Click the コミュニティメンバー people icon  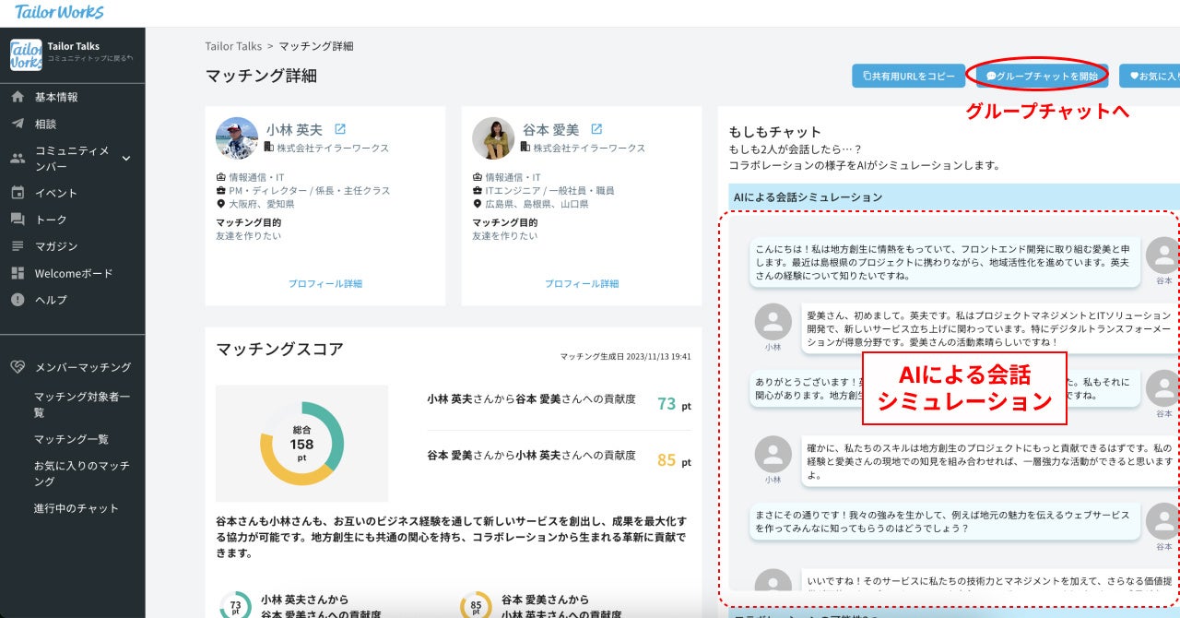point(18,159)
